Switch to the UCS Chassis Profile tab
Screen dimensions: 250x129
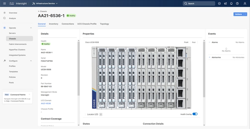(x=87, y=24)
